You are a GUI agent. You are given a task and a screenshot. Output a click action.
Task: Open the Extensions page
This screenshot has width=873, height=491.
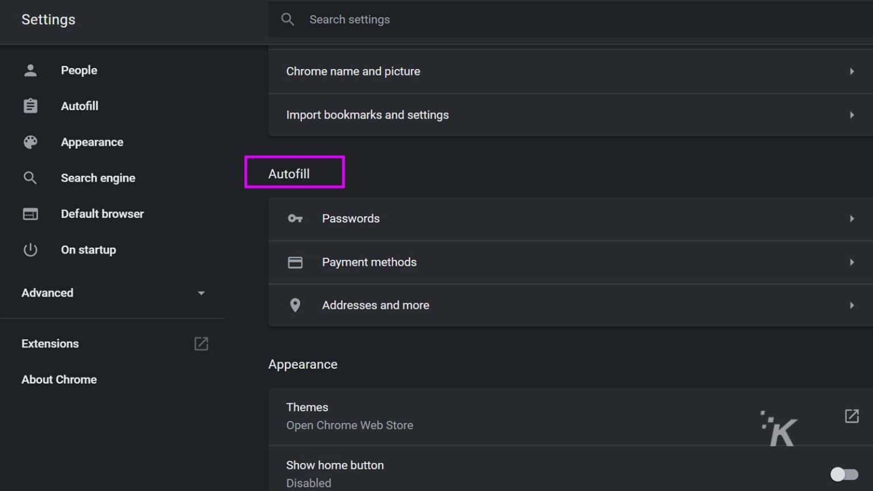click(x=50, y=343)
